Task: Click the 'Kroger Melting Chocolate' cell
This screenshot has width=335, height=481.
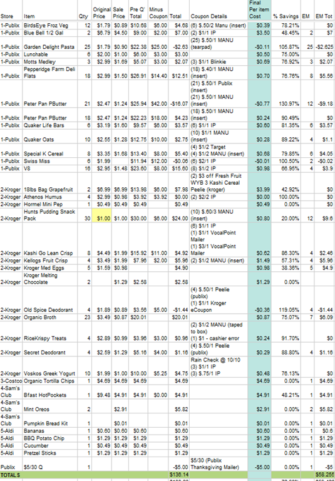Action: point(50,279)
